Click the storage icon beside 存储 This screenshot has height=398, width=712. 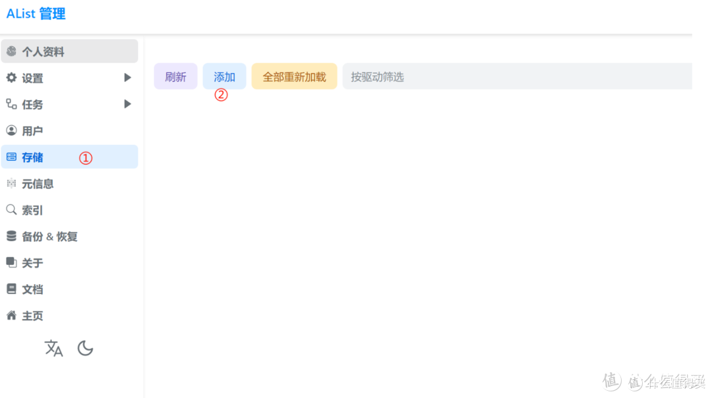(11, 157)
